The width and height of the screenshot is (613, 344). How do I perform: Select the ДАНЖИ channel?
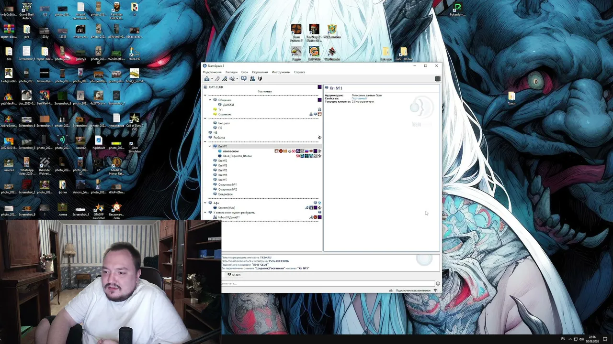click(228, 105)
